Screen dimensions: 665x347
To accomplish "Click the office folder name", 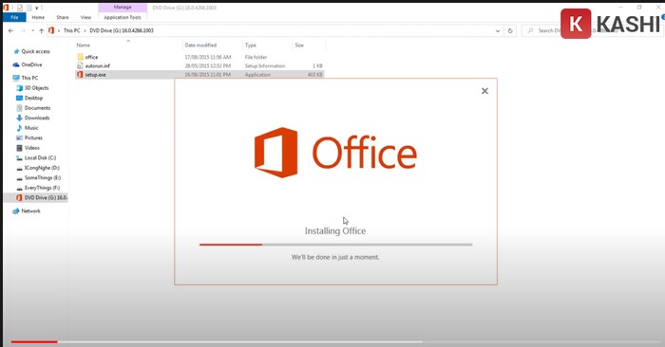I will click(91, 57).
